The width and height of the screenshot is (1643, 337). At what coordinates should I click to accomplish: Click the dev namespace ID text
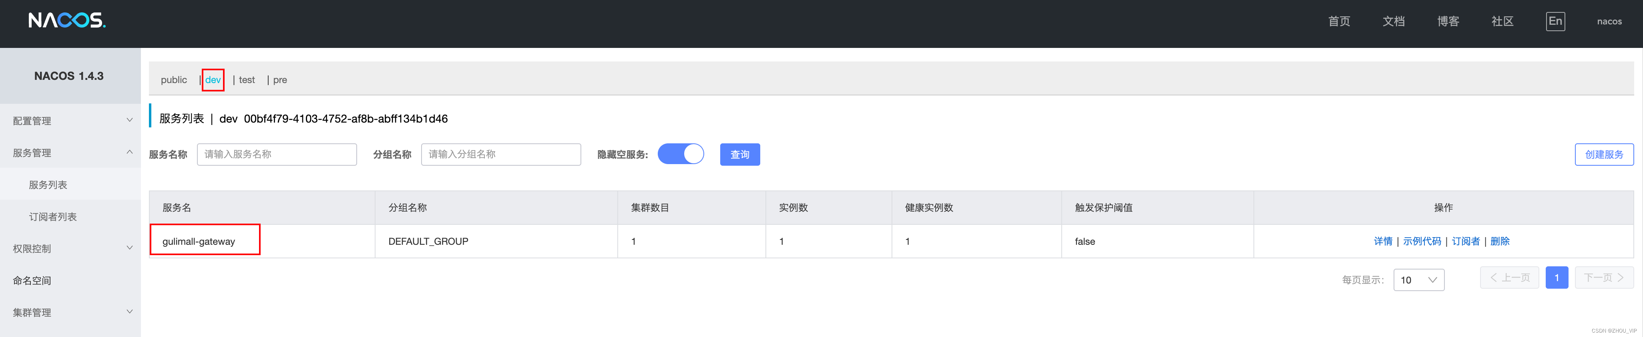(345, 118)
